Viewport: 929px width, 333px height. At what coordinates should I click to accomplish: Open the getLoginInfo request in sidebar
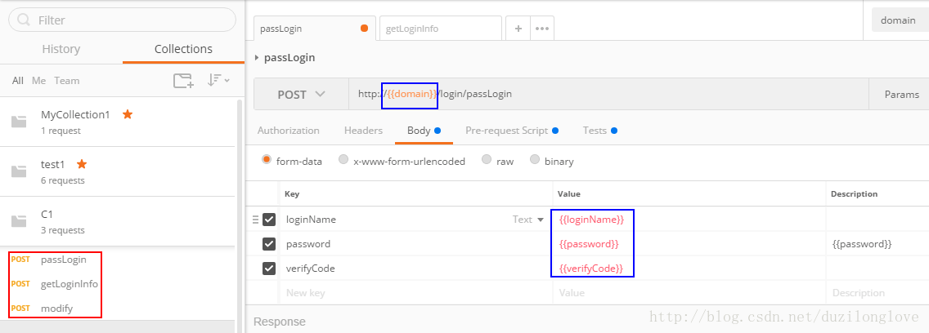click(x=69, y=283)
